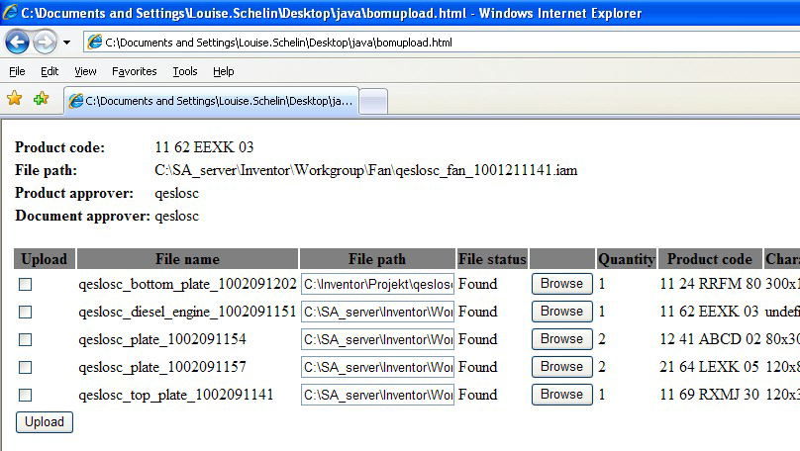The height and width of the screenshot is (451, 800).
Task: Click the browser Forward arrow button
Action: coord(45,43)
